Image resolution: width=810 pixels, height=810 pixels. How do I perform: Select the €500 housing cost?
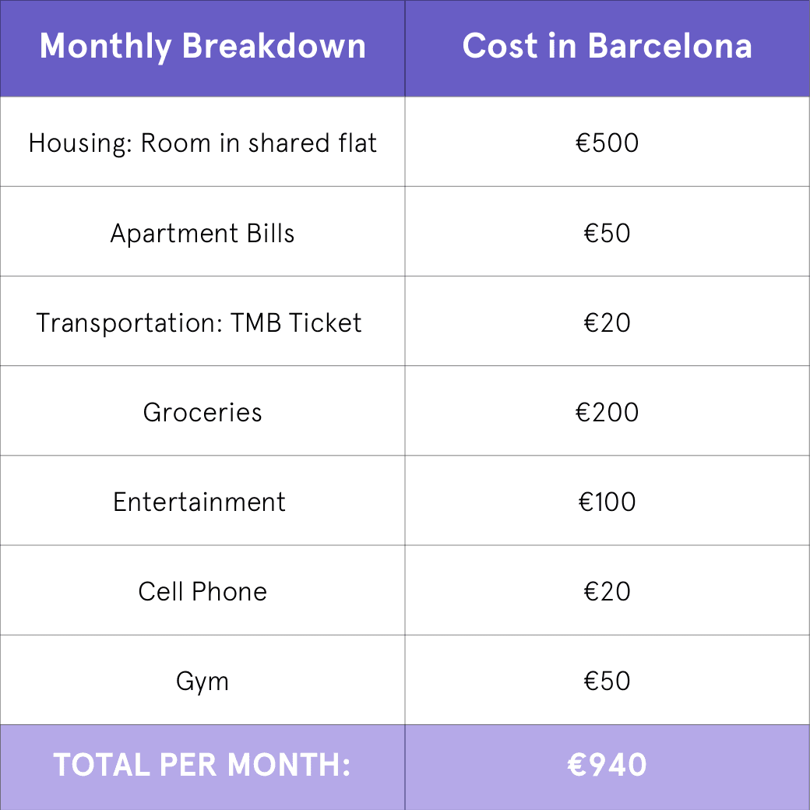point(607,143)
